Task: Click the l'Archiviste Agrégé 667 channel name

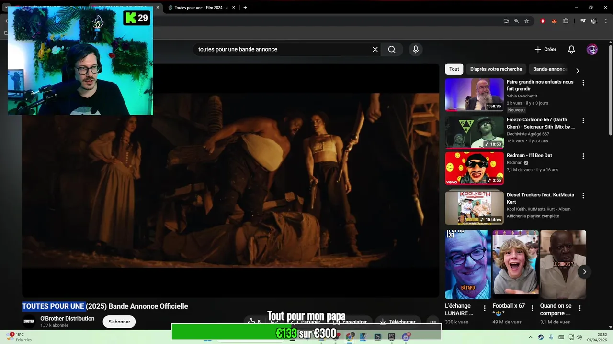Action: tap(528, 134)
